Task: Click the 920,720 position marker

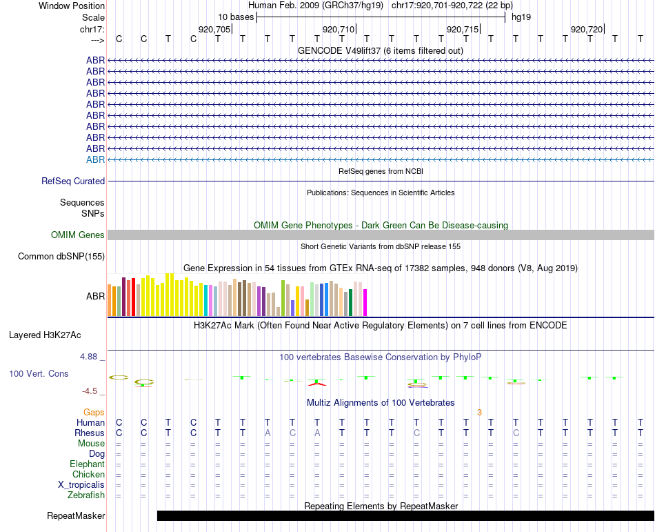Action: (x=587, y=29)
